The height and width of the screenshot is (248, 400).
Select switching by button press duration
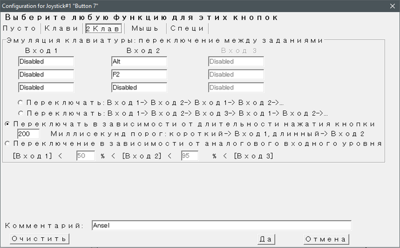pyautogui.click(x=6, y=124)
